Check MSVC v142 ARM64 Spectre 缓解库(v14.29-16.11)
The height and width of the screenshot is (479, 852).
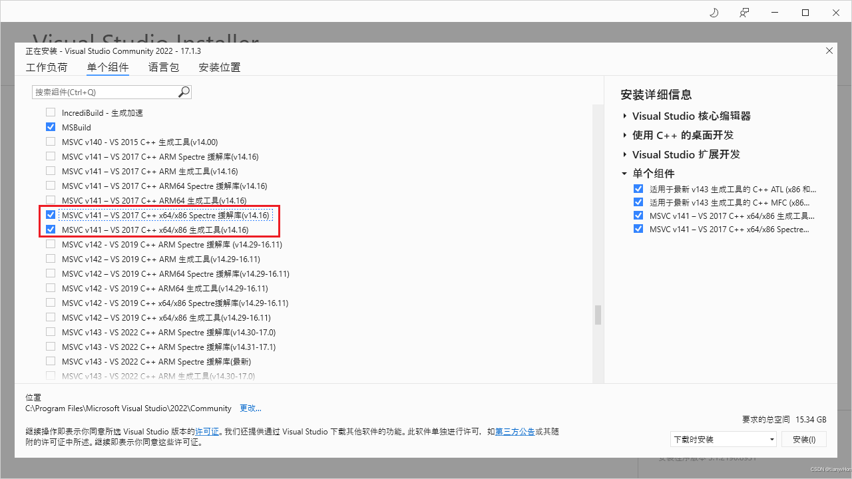tap(51, 273)
